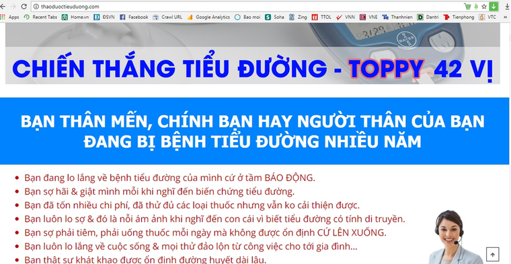Open the VNN bookmark
Image resolution: width=511 pixels, height=264 pixels.
click(346, 17)
